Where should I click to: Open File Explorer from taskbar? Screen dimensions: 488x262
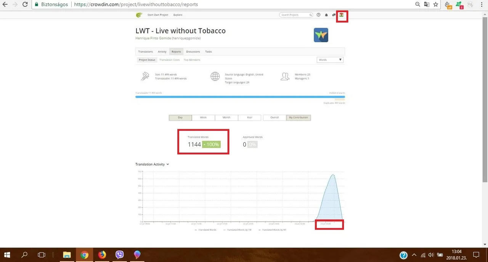coord(67,255)
